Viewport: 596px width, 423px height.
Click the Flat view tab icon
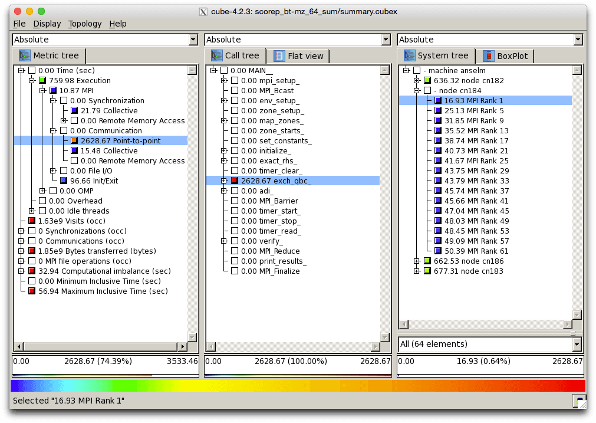pyautogui.click(x=279, y=57)
